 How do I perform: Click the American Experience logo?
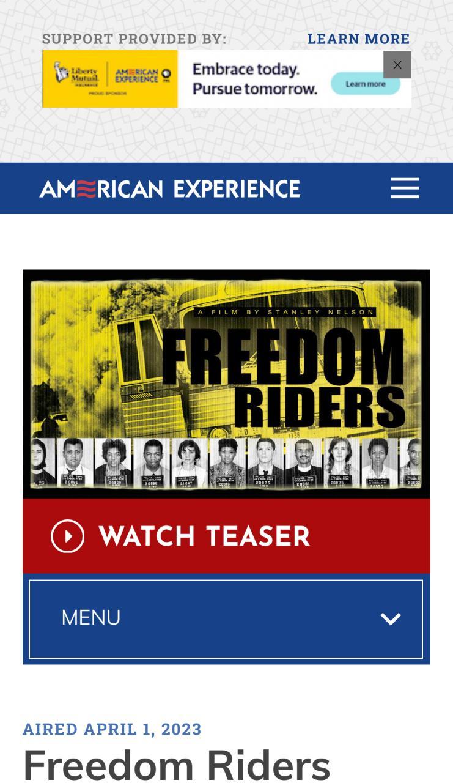coord(170,188)
